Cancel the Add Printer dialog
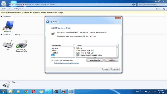Viewport: 167px width, 94px height. 115,69
